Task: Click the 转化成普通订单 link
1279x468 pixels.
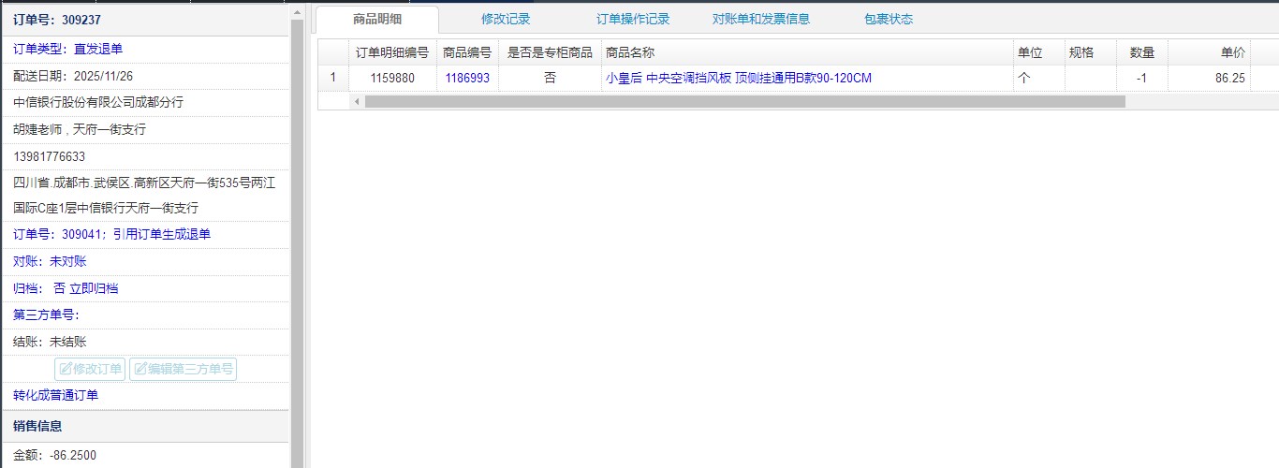Action: (55, 395)
